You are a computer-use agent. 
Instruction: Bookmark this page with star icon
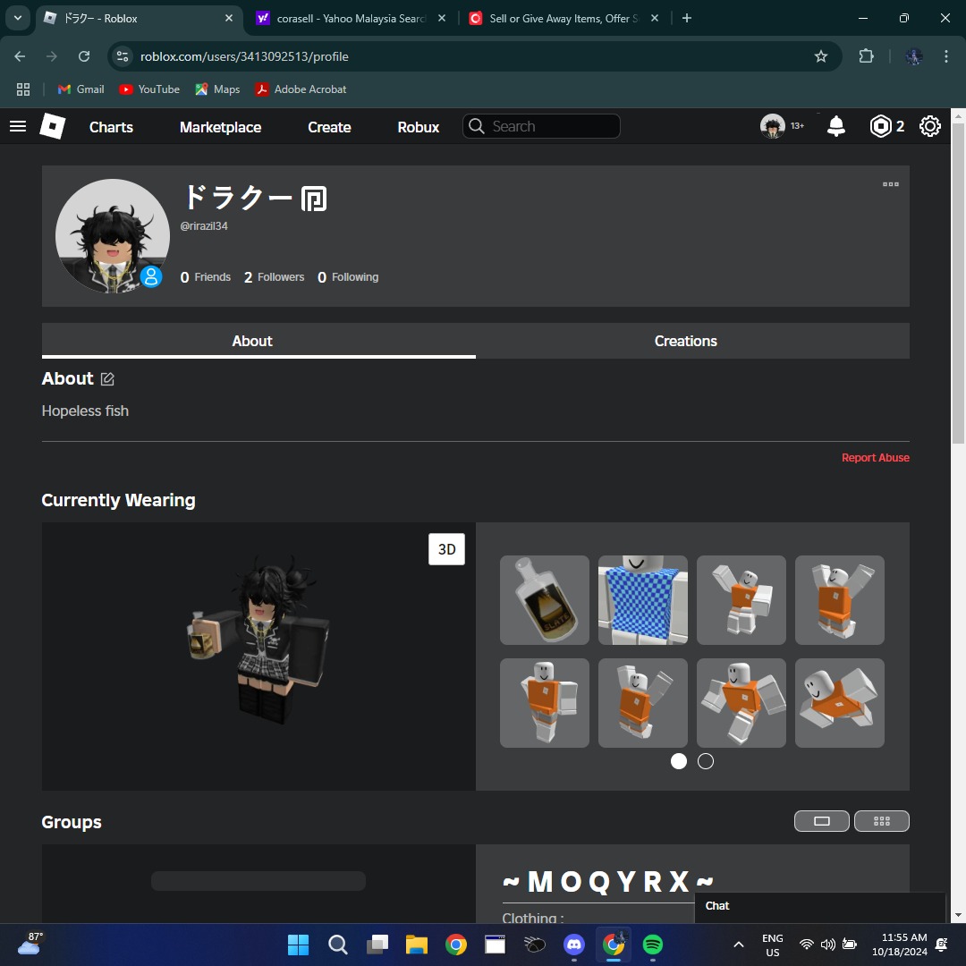coord(820,56)
